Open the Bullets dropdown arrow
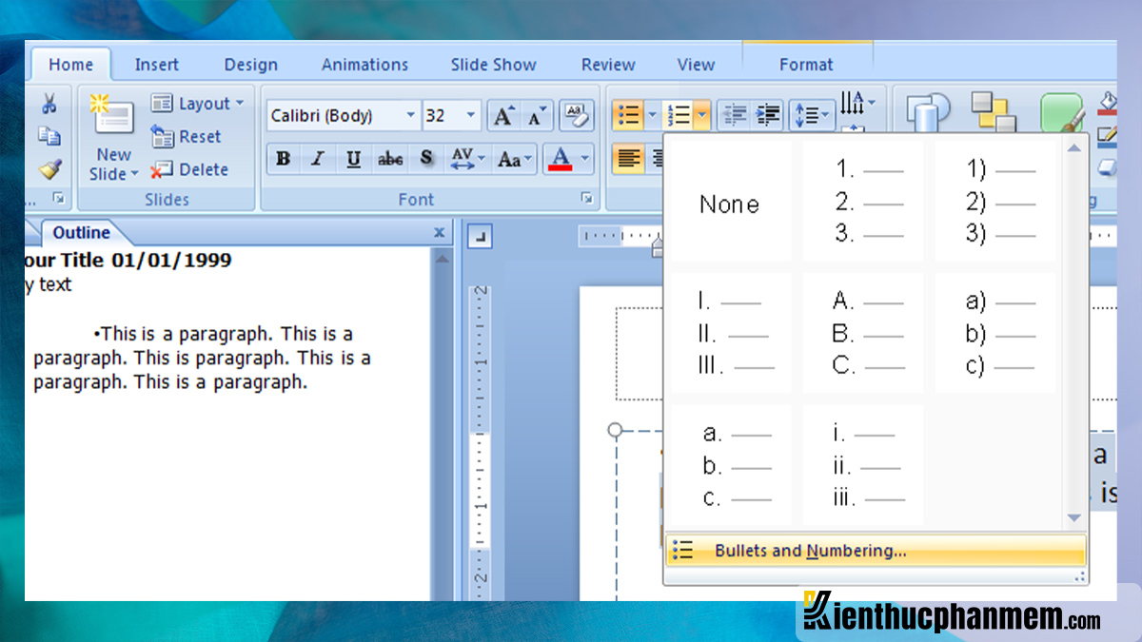The height and width of the screenshot is (642, 1142). point(652,115)
